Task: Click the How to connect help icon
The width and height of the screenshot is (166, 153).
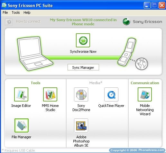Action: coord(9,22)
